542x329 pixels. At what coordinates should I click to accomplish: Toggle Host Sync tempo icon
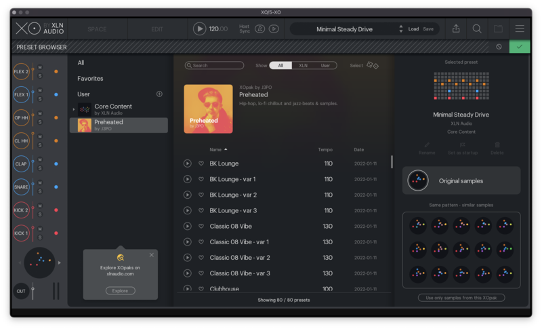259,28
